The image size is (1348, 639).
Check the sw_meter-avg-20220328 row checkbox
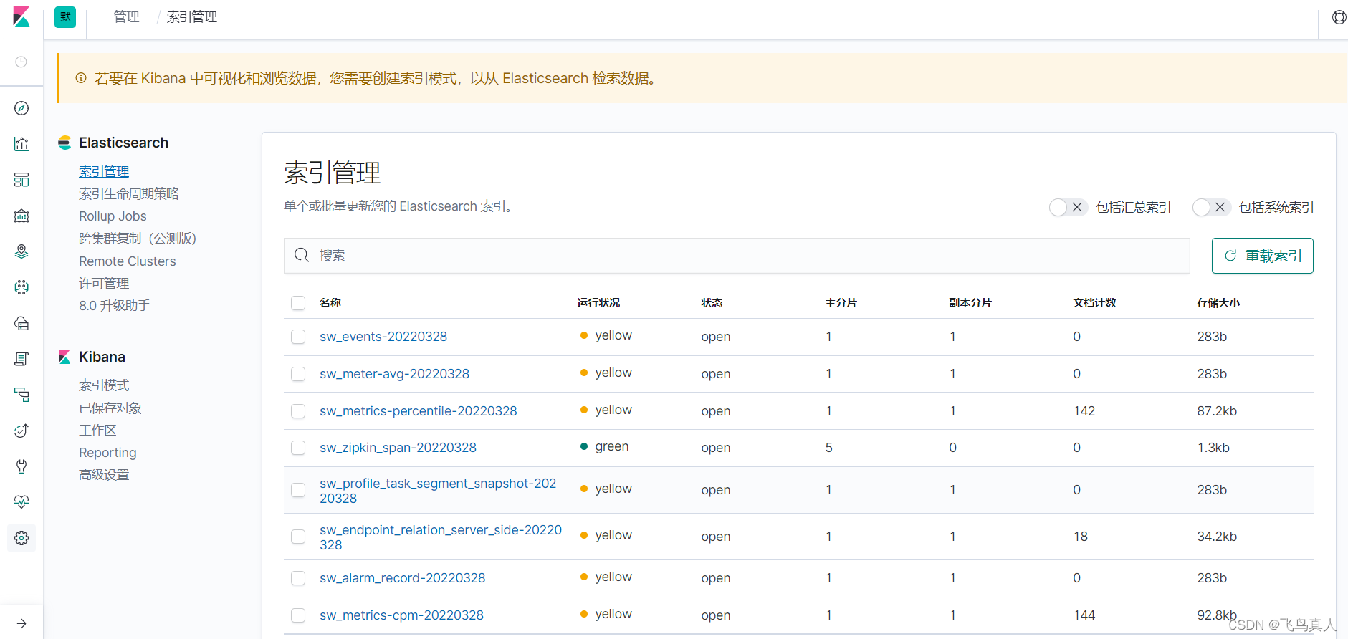click(298, 374)
